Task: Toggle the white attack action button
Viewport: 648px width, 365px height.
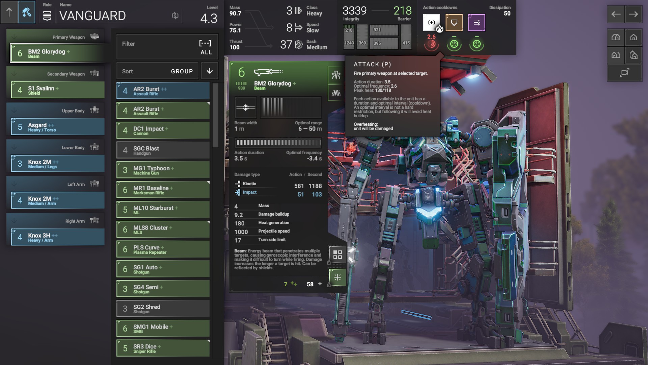Action: click(431, 23)
